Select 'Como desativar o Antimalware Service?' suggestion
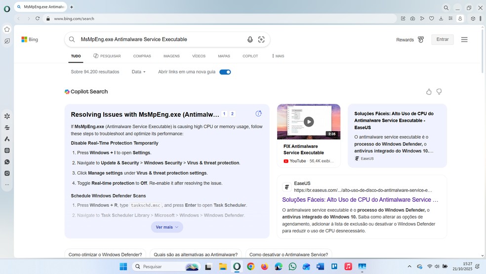This screenshot has height=274, width=486. (288, 254)
